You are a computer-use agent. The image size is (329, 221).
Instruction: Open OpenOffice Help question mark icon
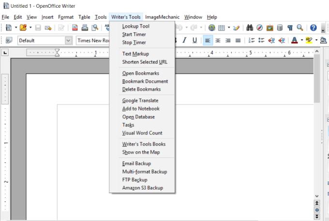(x=313, y=28)
